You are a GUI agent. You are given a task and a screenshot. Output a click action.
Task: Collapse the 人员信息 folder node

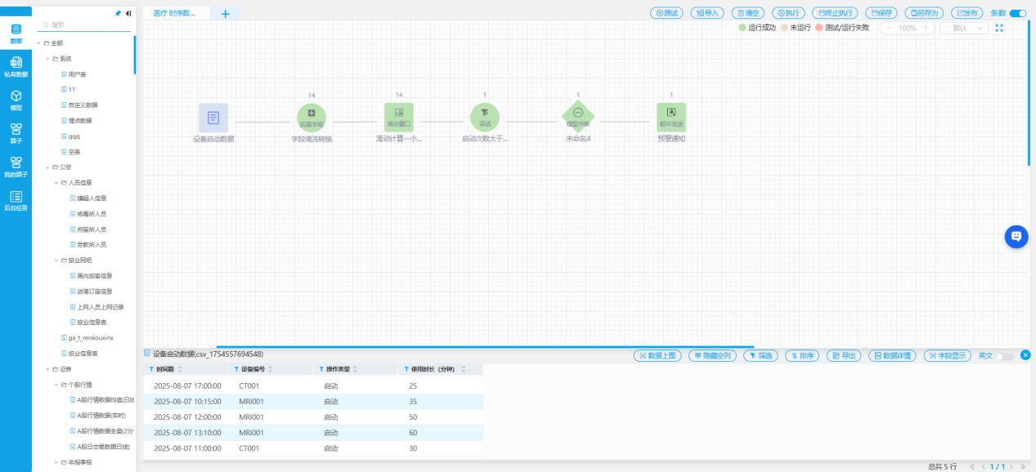tap(56, 182)
